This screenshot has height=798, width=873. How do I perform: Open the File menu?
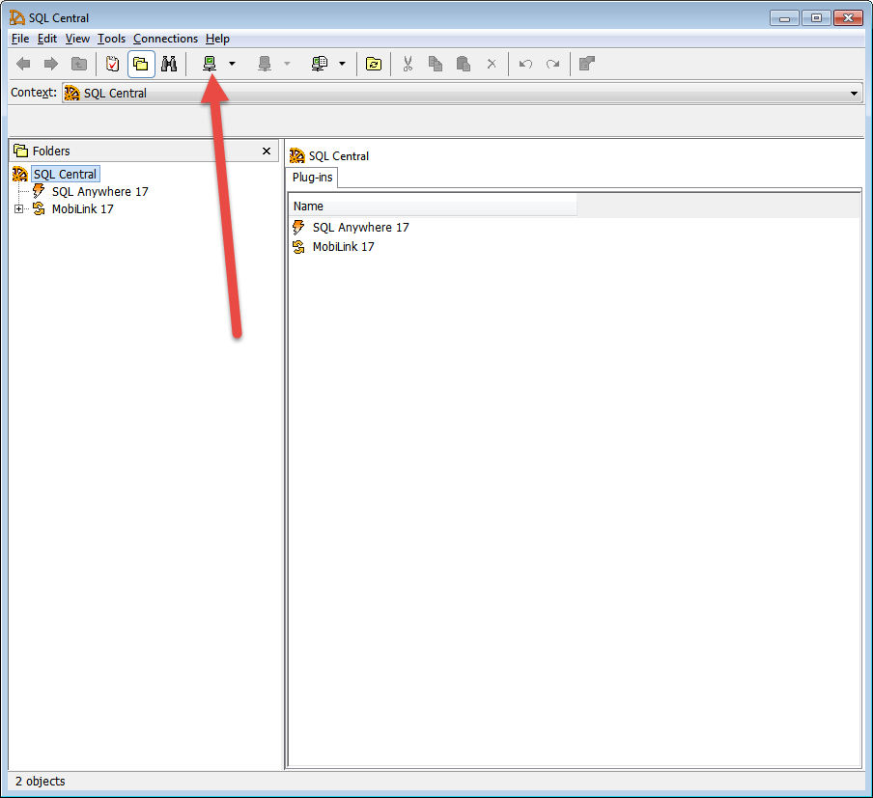20,39
